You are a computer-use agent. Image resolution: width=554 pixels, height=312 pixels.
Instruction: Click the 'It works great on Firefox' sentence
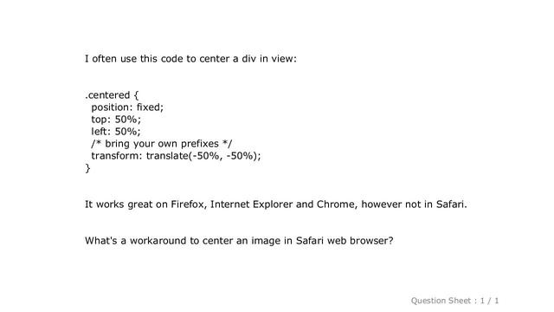coord(276,205)
